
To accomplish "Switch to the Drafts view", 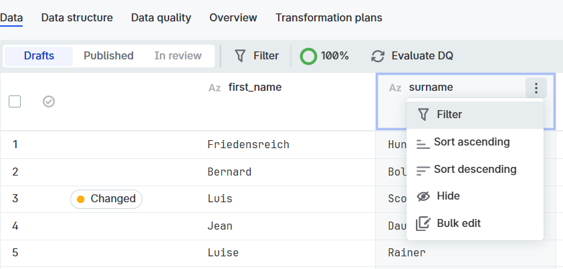I will (x=39, y=56).
